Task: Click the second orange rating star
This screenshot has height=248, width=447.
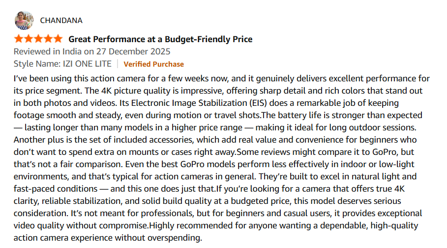Action: point(29,39)
